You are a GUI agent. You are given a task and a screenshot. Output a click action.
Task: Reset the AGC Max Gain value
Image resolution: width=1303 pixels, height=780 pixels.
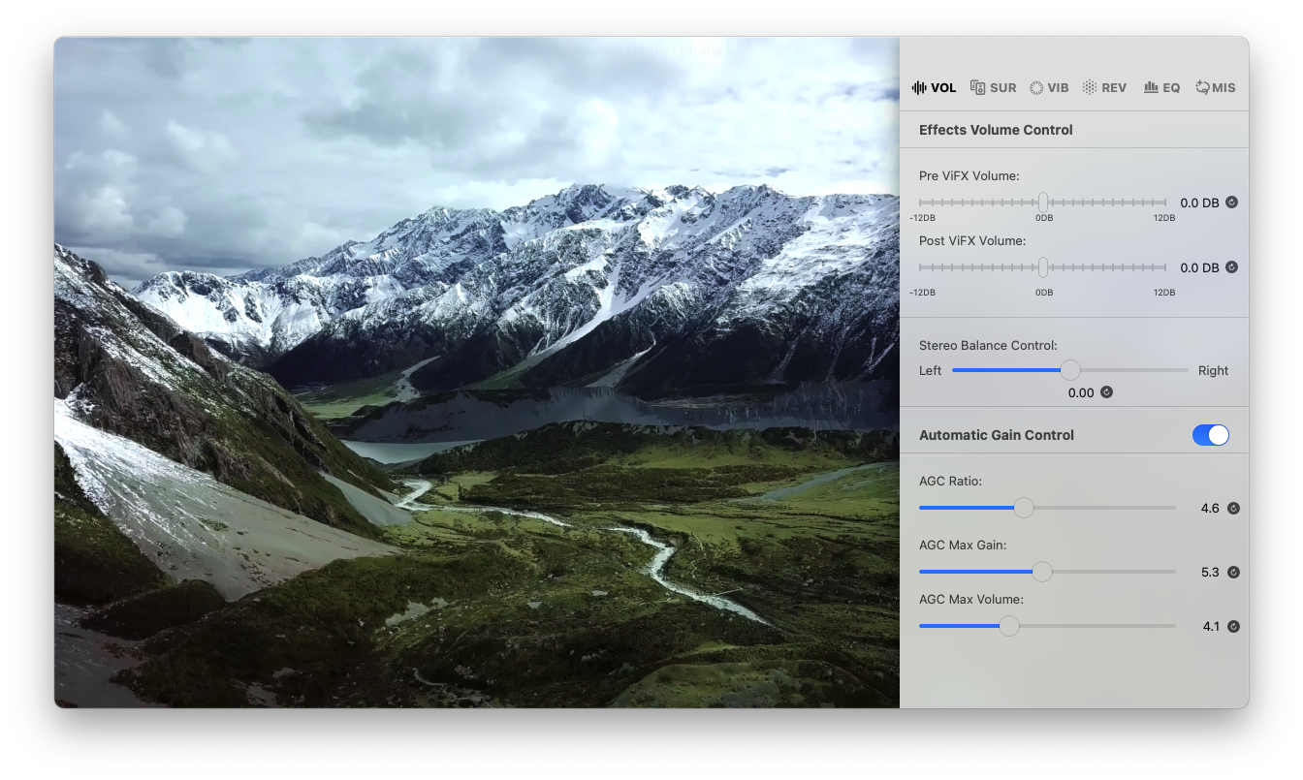(1233, 572)
